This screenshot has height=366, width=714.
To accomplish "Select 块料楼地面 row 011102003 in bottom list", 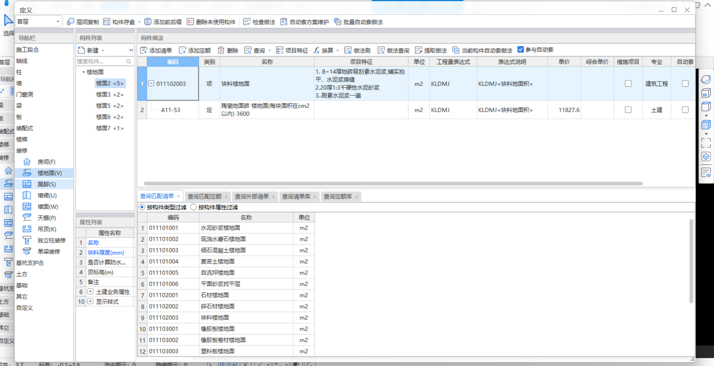I will [x=226, y=317].
